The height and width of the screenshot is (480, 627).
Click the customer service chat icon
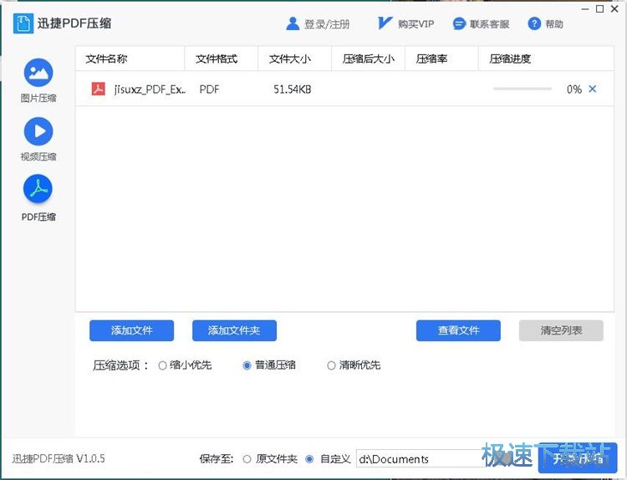tap(459, 24)
